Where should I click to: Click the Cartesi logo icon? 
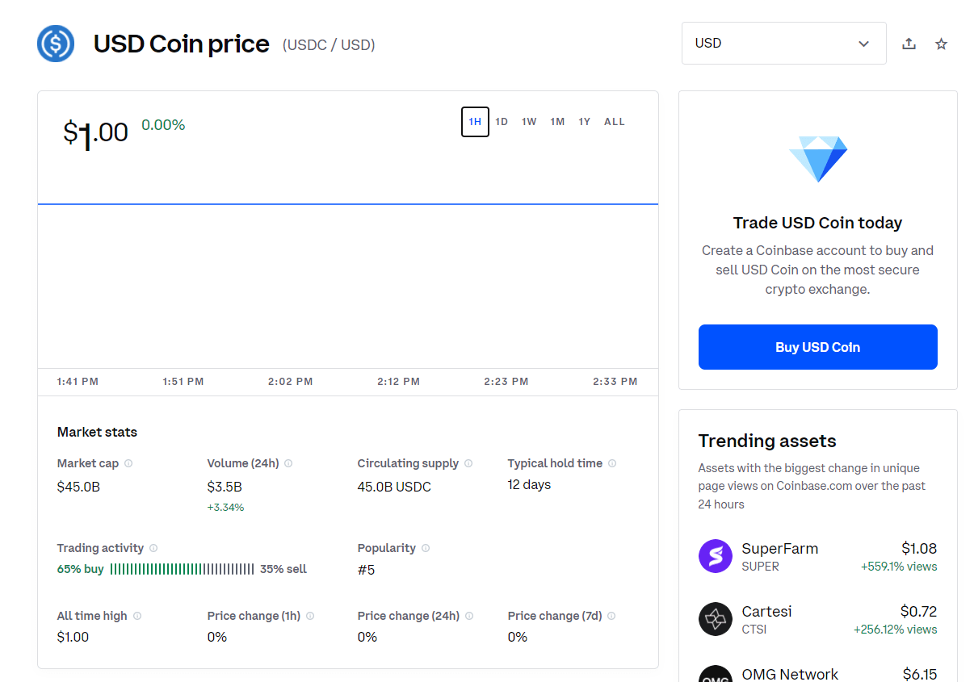(716, 619)
